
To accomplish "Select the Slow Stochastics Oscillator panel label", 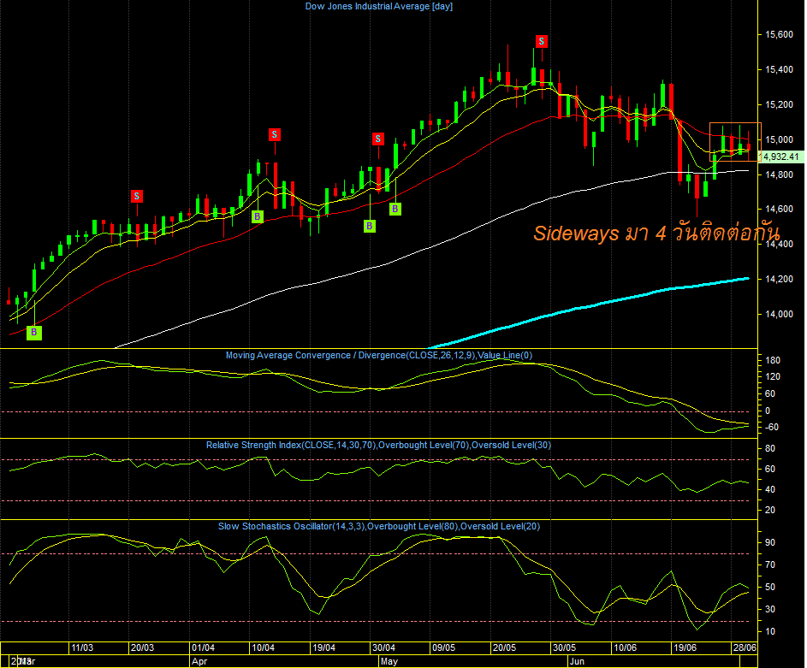I will coord(379,527).
